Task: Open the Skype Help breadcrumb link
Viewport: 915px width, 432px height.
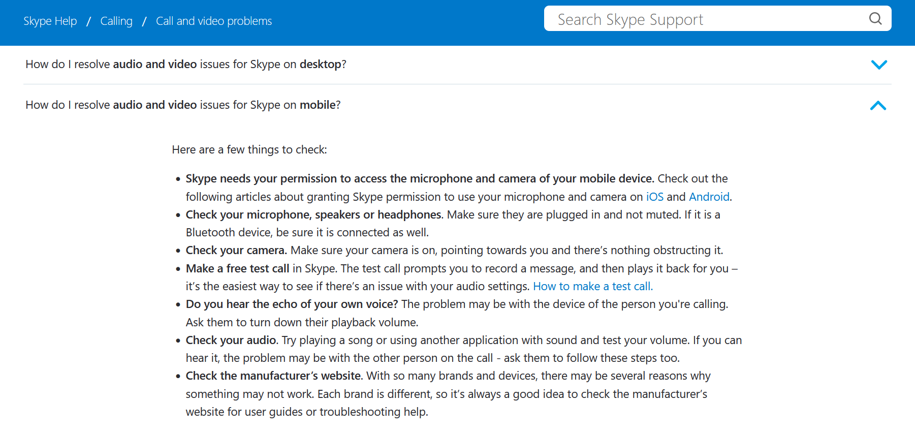Action: point(50,21)
